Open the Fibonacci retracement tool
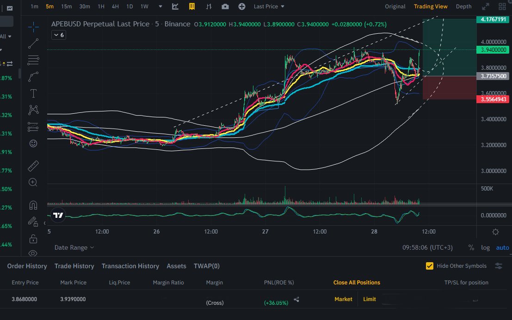 tap(33, 60)
